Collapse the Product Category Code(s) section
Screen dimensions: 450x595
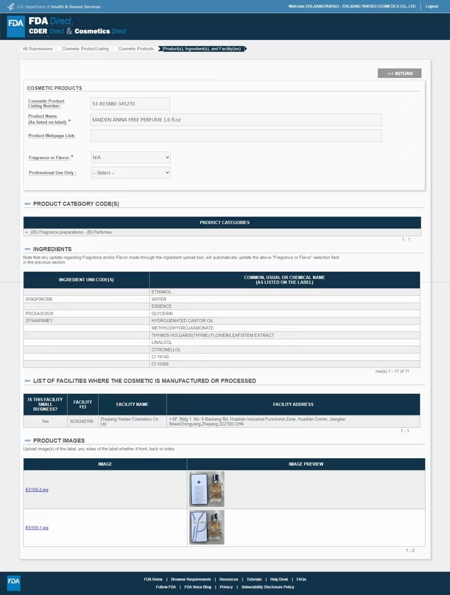coord(27,204)
